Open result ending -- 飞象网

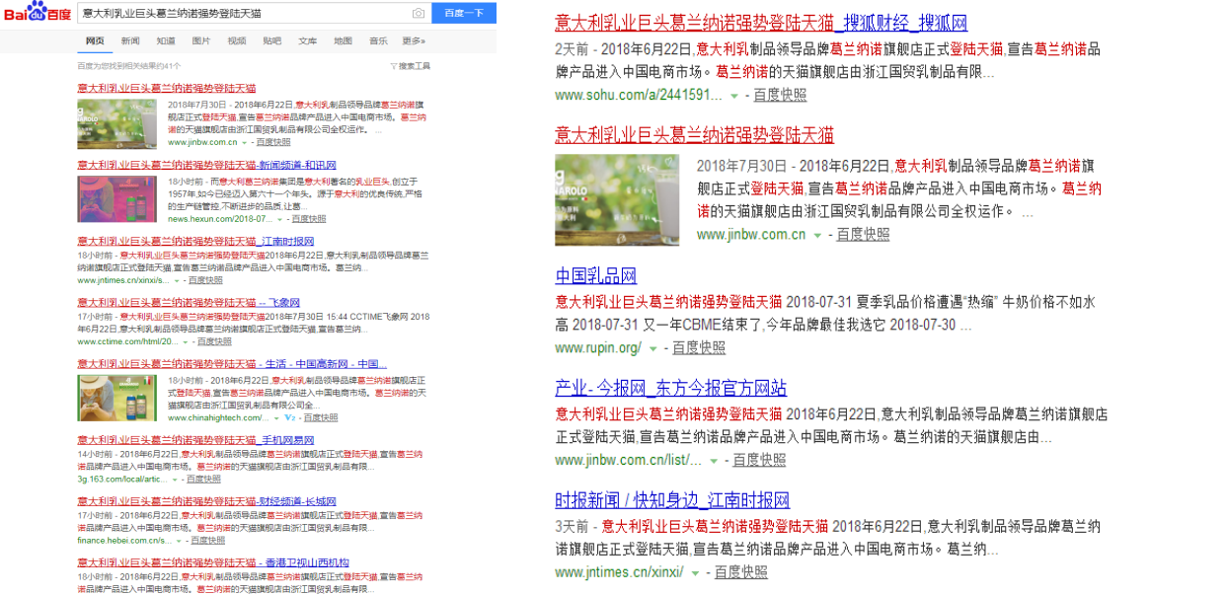coord(189,303)
